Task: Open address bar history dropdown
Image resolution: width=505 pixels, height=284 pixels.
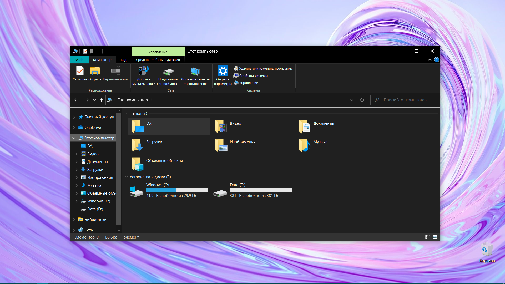Action: [352, 100]
